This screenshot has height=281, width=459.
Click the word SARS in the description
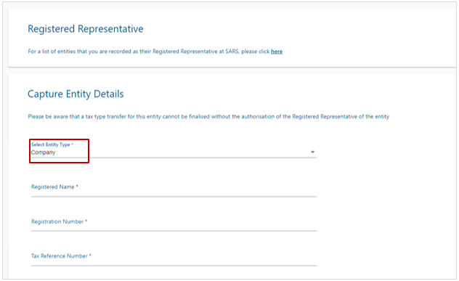(232, 52)
